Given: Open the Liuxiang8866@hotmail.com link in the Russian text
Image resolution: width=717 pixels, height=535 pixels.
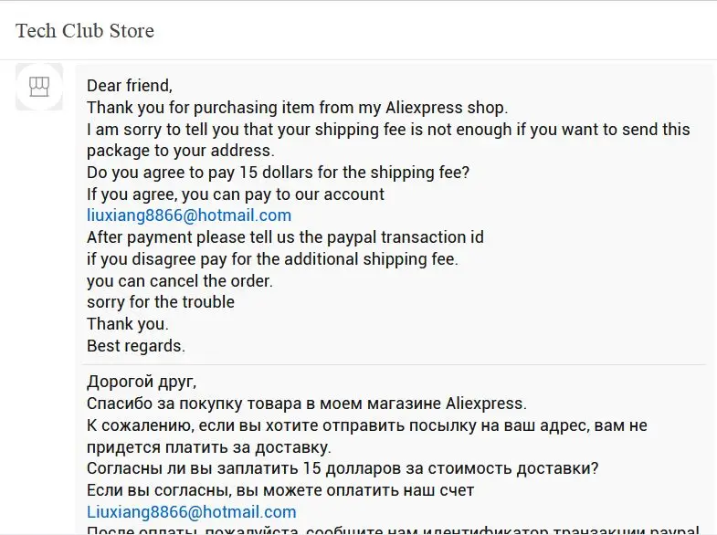Looking at the screenshot, I should click(192, 511).
